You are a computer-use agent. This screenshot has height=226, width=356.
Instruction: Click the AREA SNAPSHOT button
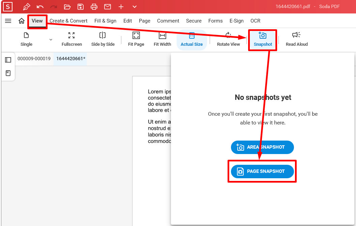pos(262,147)
